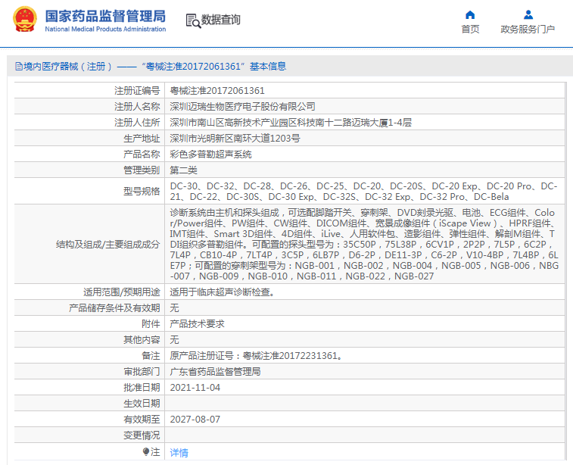Click the model list starting DC-30、DC-32
This screenshot has height=465, width=573.
coord(363,191)
